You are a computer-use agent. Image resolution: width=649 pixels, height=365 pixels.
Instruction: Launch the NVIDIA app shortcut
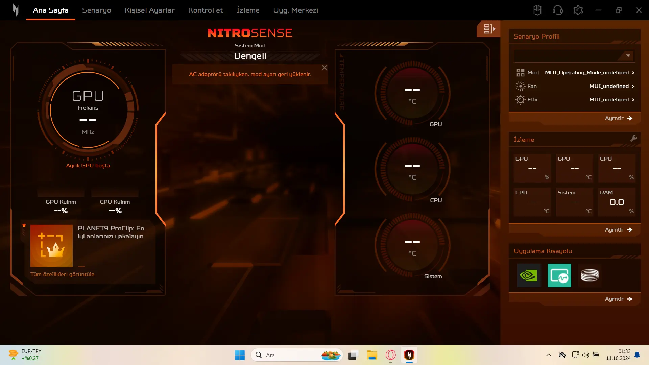point(529,275)
